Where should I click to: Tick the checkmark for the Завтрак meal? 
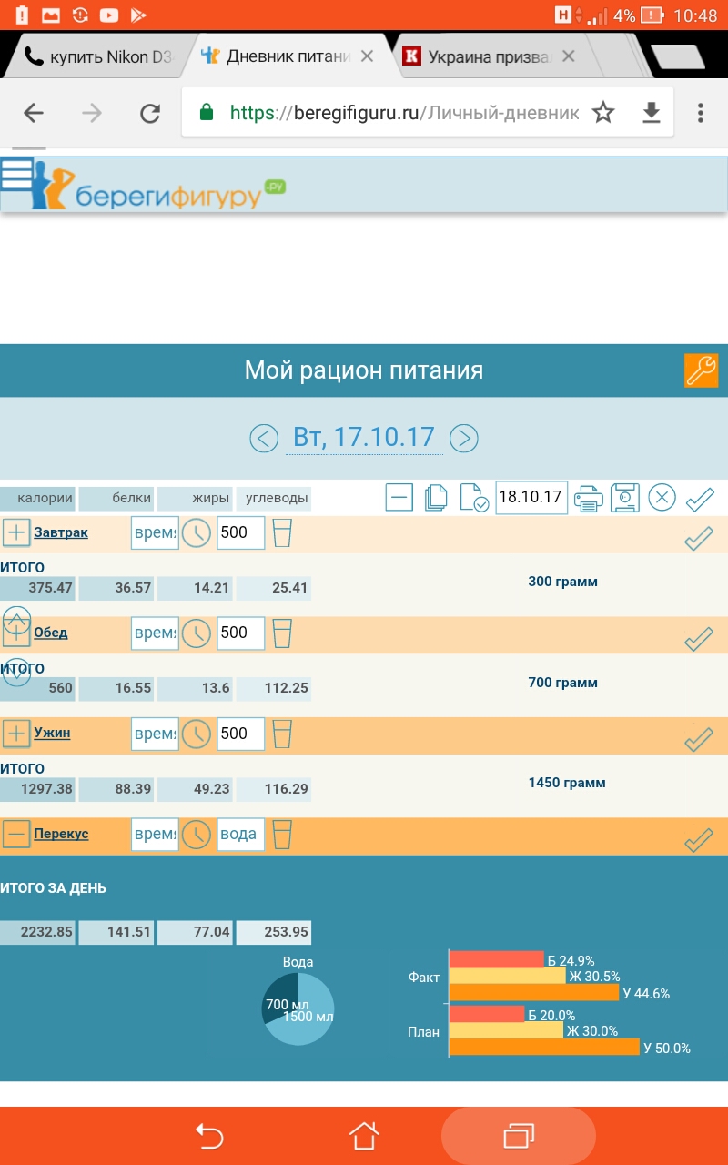pos(698,539)
